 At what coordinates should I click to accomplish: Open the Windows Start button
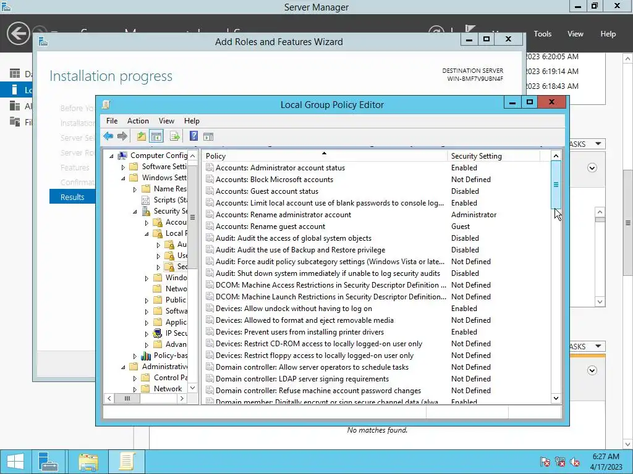point(15,462)
